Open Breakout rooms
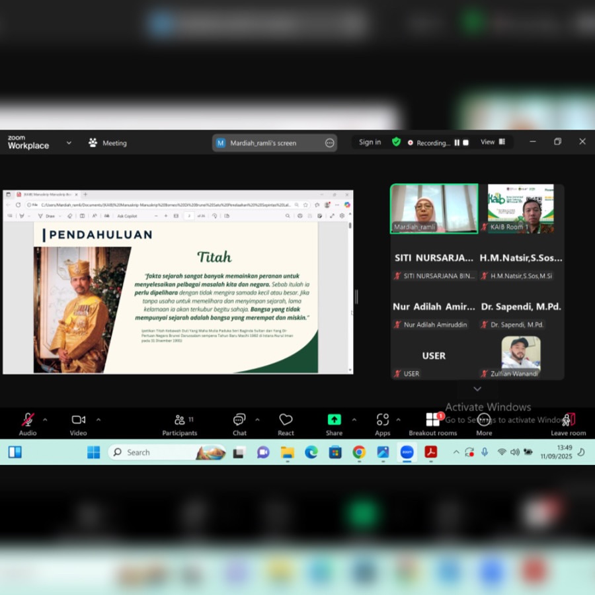The width and height of the screenshot is (595, 595). (x=432, y=420)
